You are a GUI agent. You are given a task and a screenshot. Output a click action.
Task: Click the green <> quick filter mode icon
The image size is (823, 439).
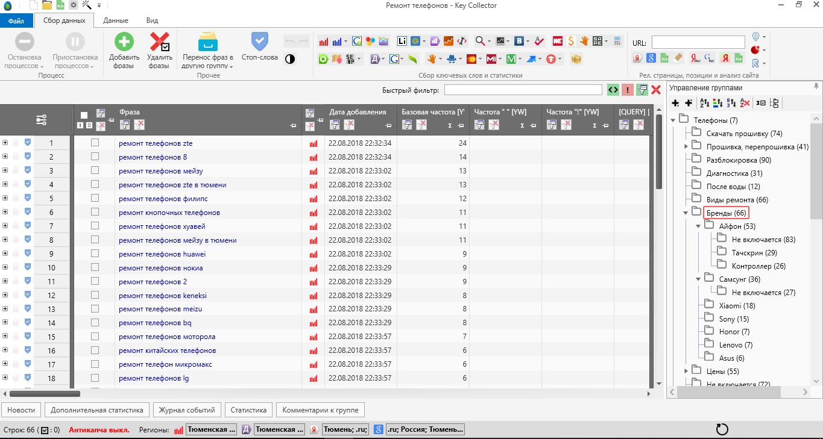tap(613, 90)
